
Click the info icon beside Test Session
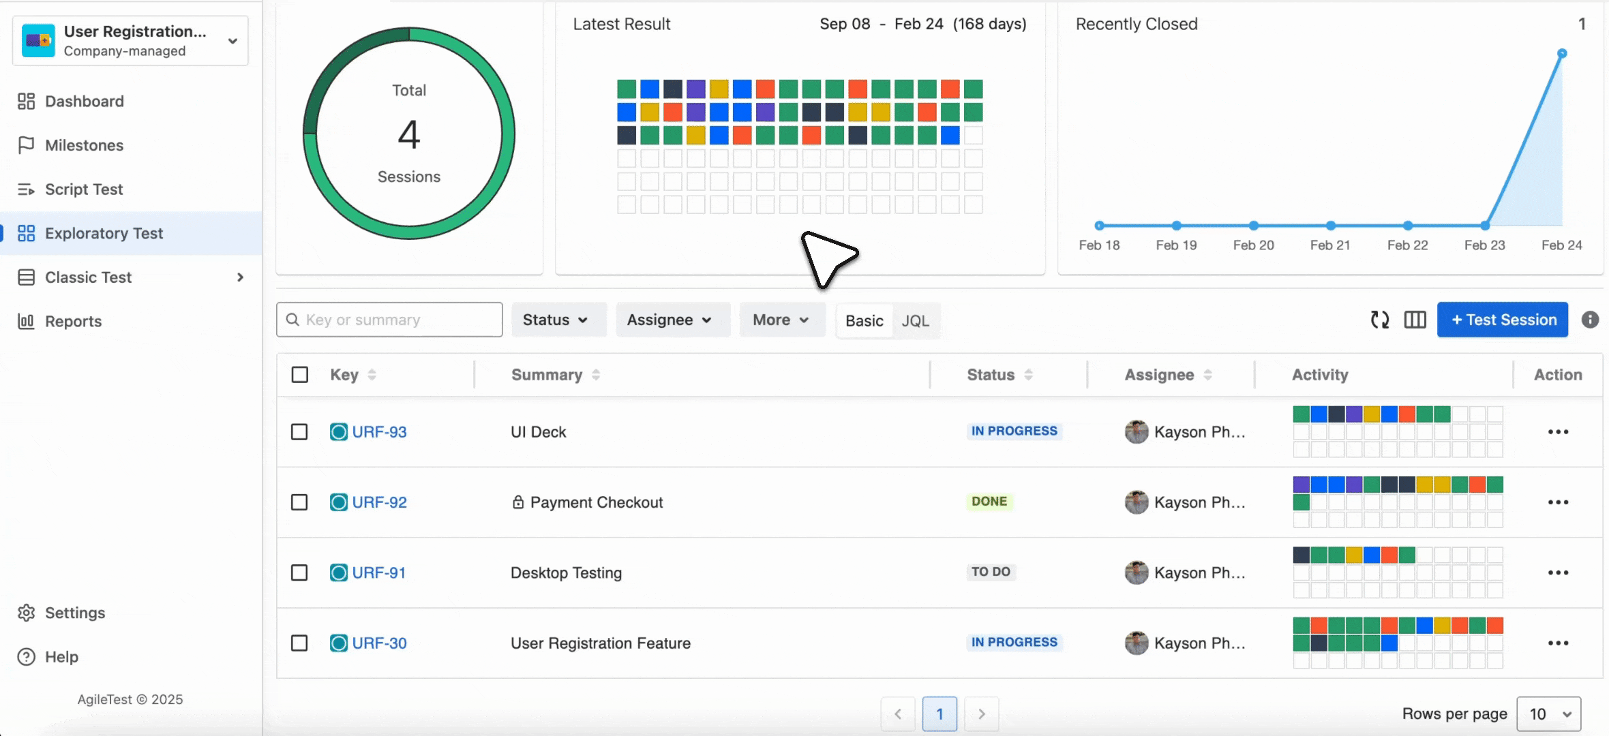pos(1590,320)
